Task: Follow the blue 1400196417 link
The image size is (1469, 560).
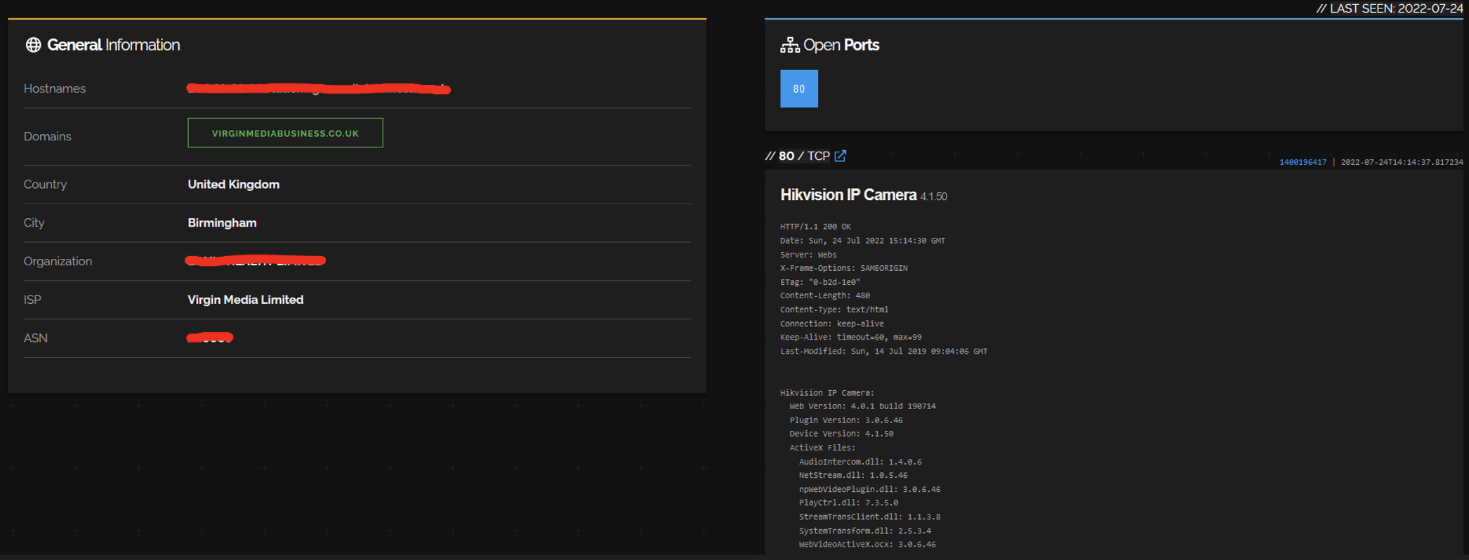Action: 1302,162
